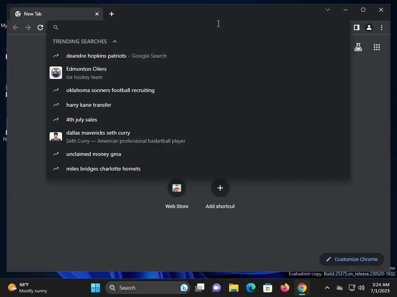The height and width of the screenshot is (297, 397).
Task: Open the Windows Start menu
Action: click(x=95, y=288)
